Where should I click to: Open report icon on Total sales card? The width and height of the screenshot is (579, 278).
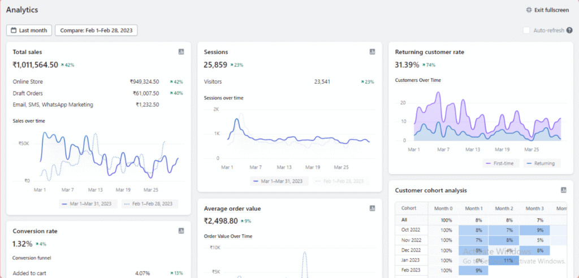tap(181, 52)
